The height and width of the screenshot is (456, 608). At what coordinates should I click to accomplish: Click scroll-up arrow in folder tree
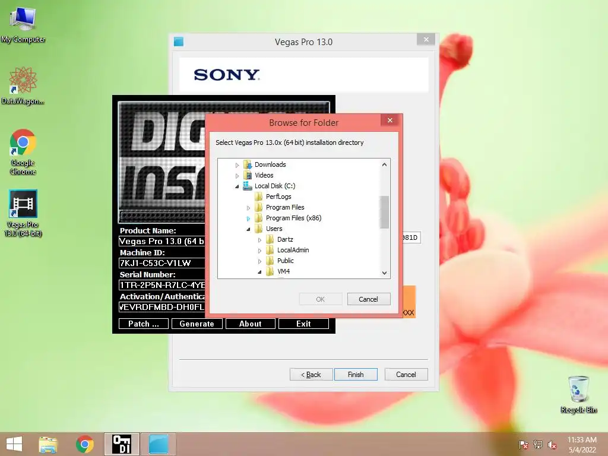coord(384,164)
